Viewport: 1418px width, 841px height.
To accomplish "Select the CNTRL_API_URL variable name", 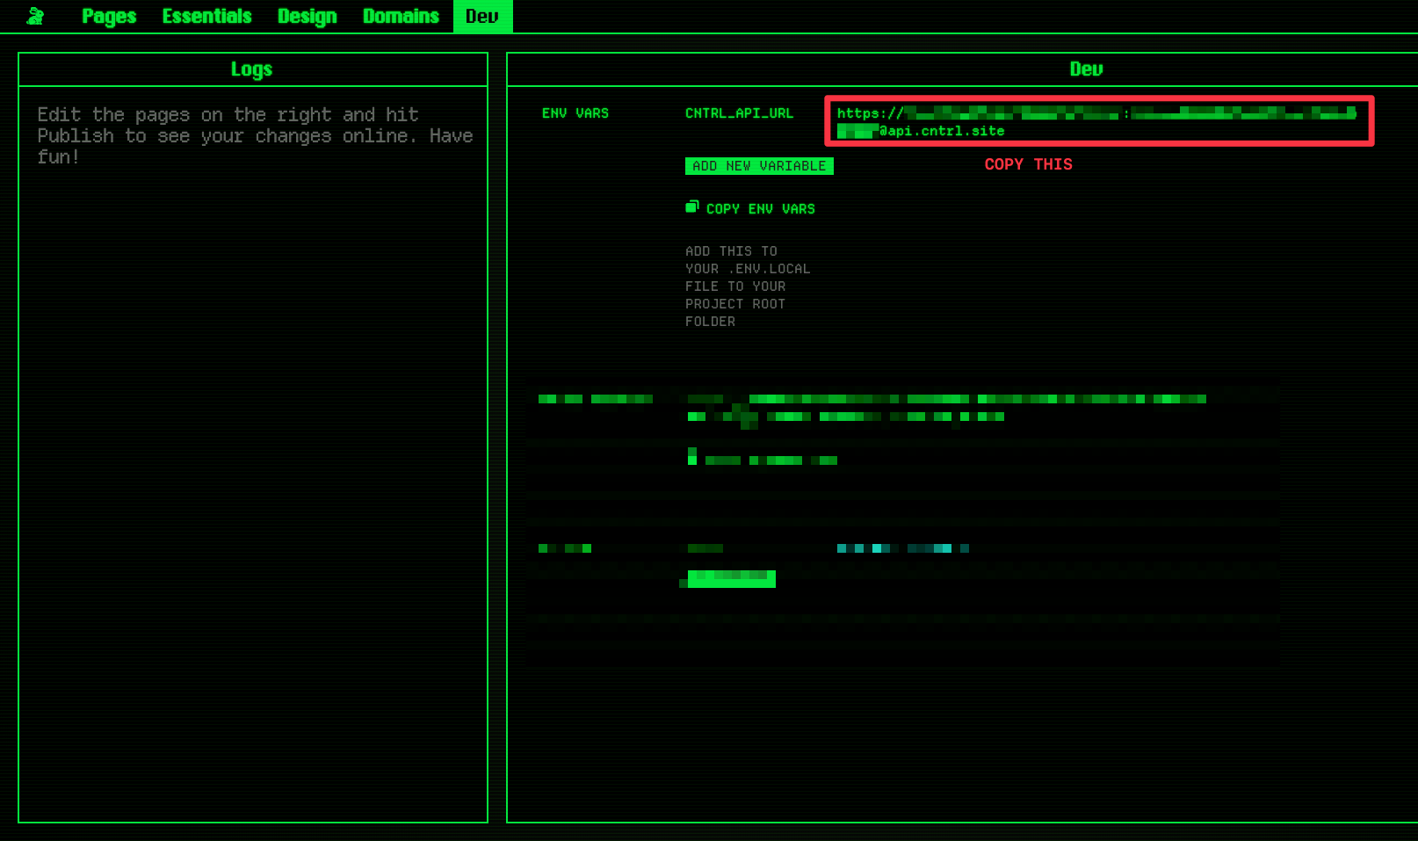I will click(x=739, y=113).
